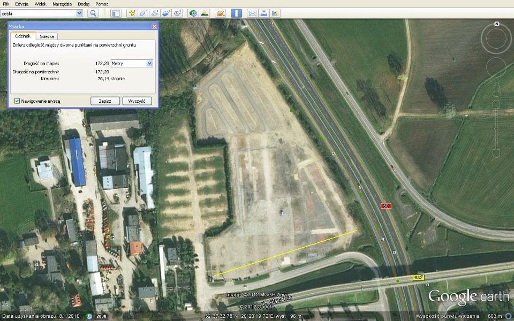Click the N north compass marker
This screenshot has width=514, height=321.
[x=497, y=24]
